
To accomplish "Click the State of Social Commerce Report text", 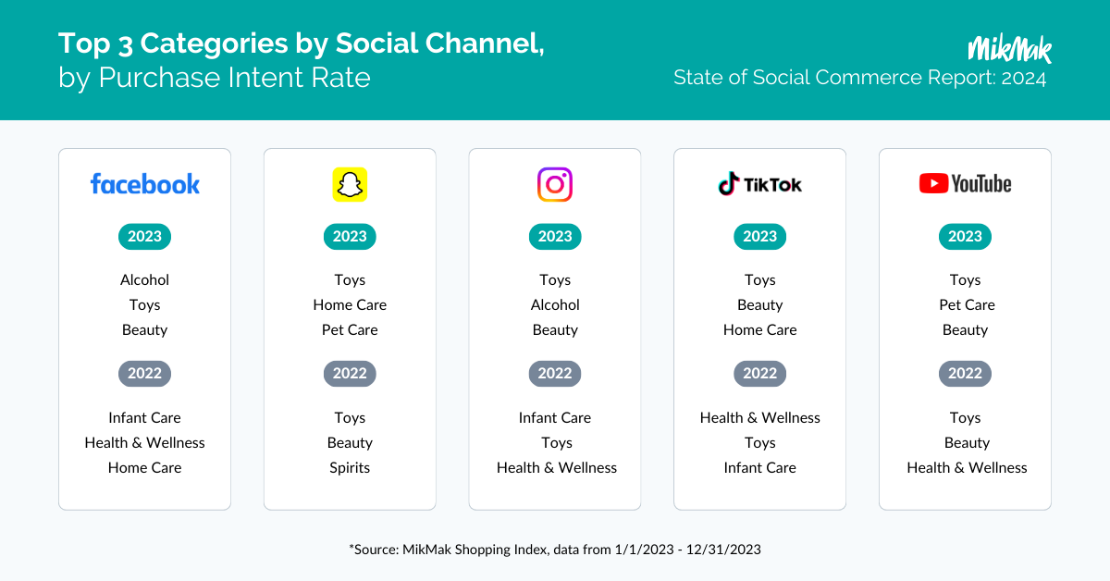I will click(x=860, y=78).
